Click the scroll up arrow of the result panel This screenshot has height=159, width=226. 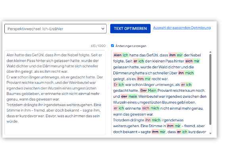210,52
